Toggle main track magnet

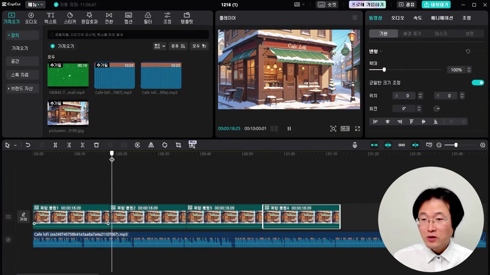(374, 145)
